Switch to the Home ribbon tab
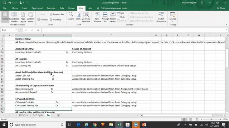 tap(15, 8)
